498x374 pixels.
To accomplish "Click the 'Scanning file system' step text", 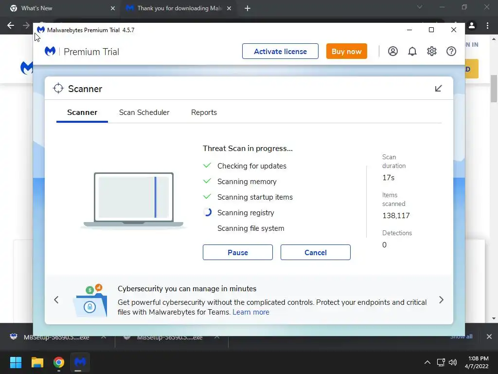I will click(x=251, y=228).
